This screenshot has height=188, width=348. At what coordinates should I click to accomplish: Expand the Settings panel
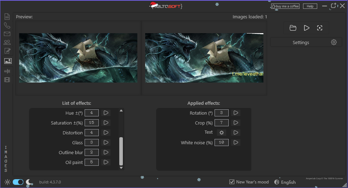[306, 42]
